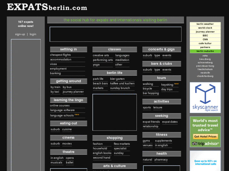Screen dimensions: 229x171
Task: Open the kayaking tours link
Action: tap(167, 84)
